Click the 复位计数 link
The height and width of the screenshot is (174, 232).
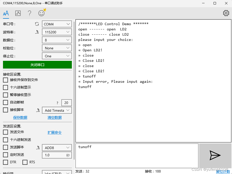click(x=223, y=172)
